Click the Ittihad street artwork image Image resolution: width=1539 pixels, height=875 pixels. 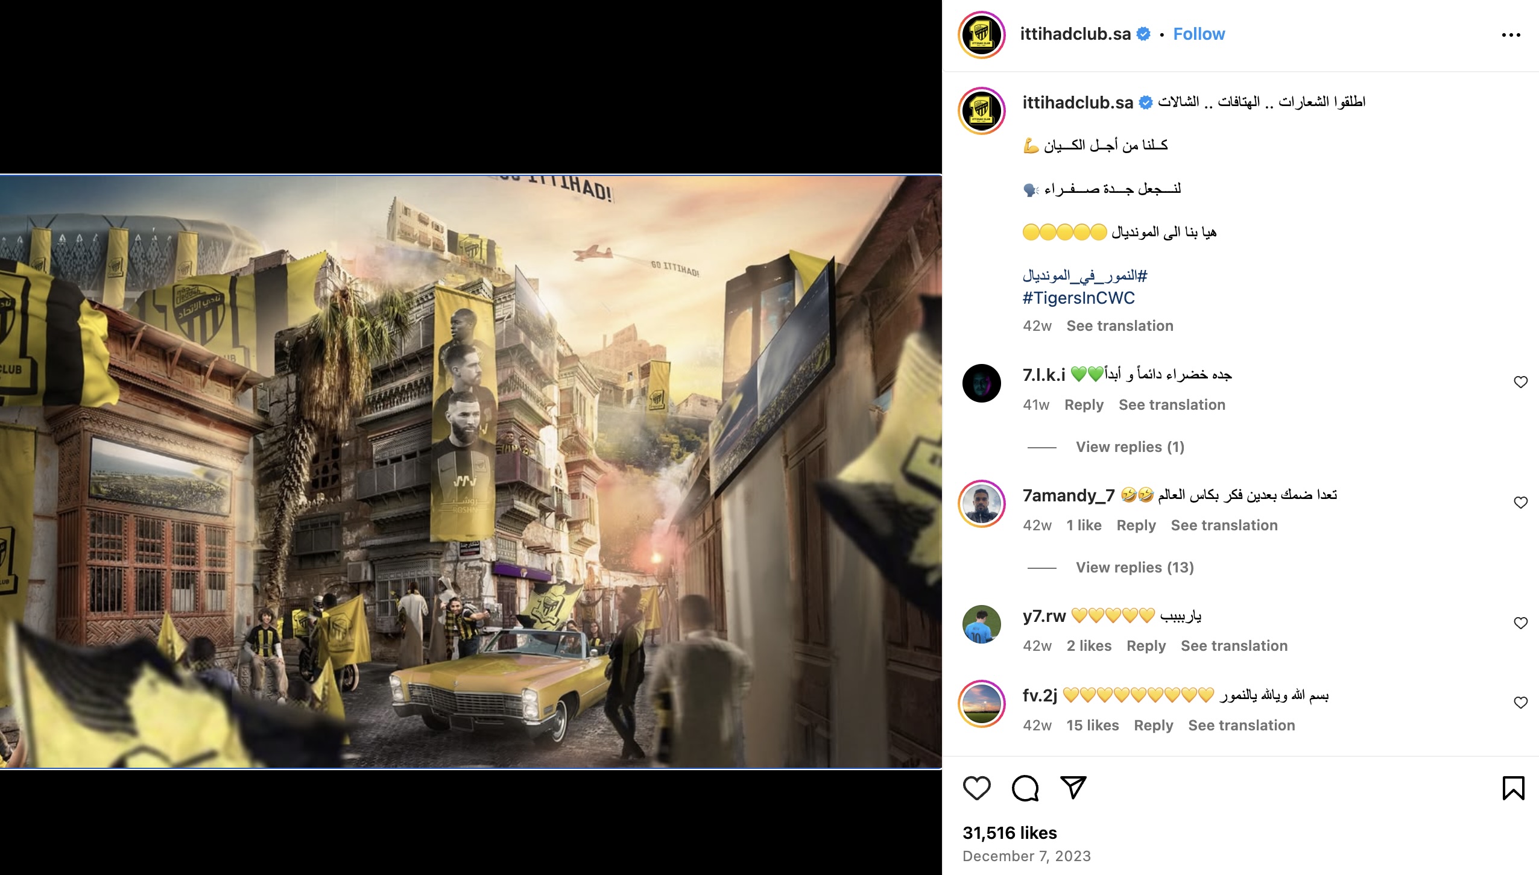[471, 472]
